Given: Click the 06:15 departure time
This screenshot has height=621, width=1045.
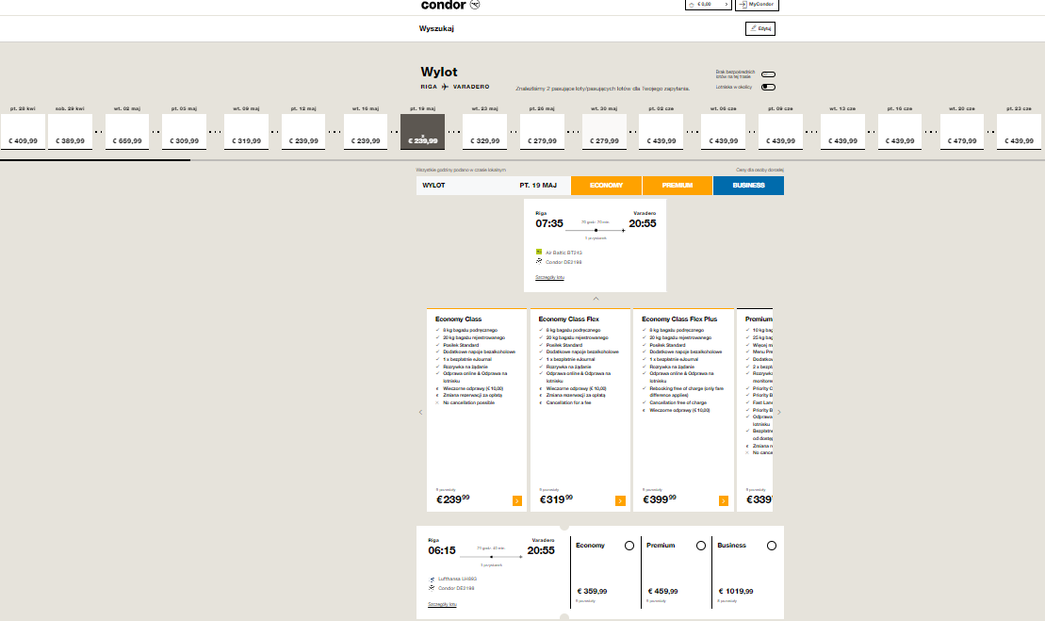Looking at the screenshot, I should 442,551.
